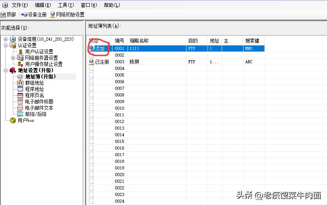Select 用户box in the tree

pyautogui.click(x=26, y=120)
